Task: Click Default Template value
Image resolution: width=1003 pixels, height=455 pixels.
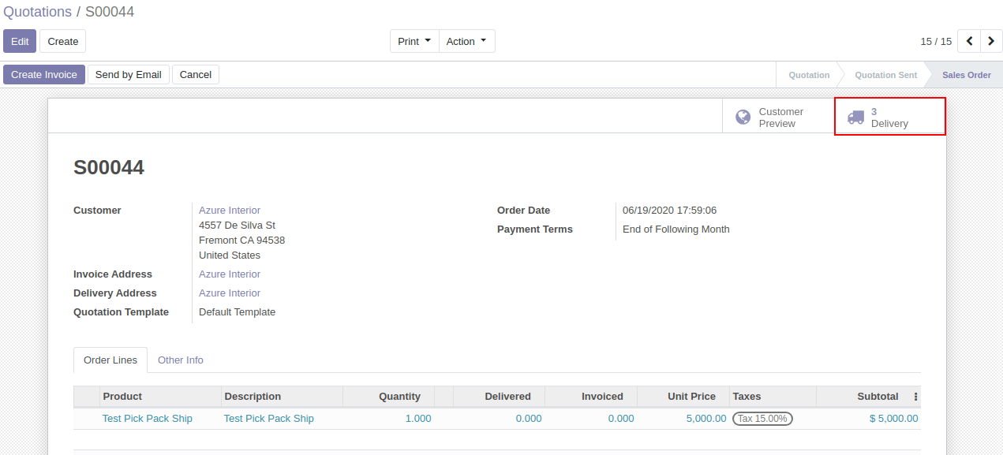Action: 237,312
